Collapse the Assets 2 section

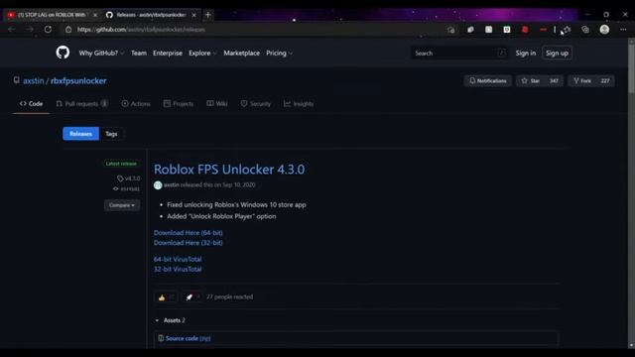click(170, 320)
